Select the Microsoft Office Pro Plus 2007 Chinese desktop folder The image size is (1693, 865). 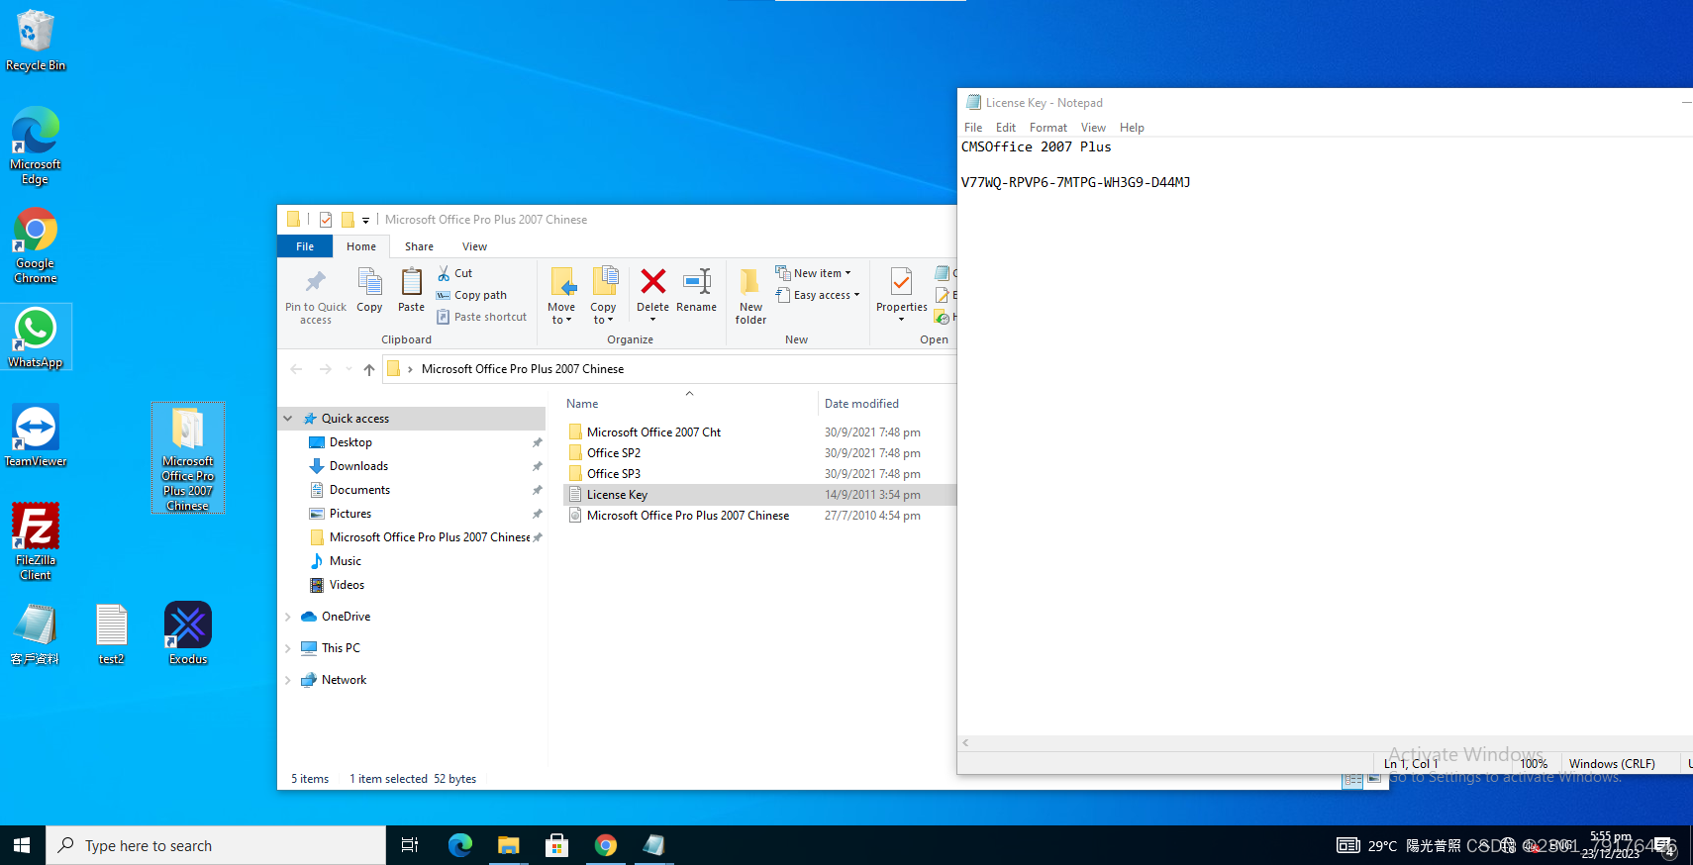tap(188, 457)
